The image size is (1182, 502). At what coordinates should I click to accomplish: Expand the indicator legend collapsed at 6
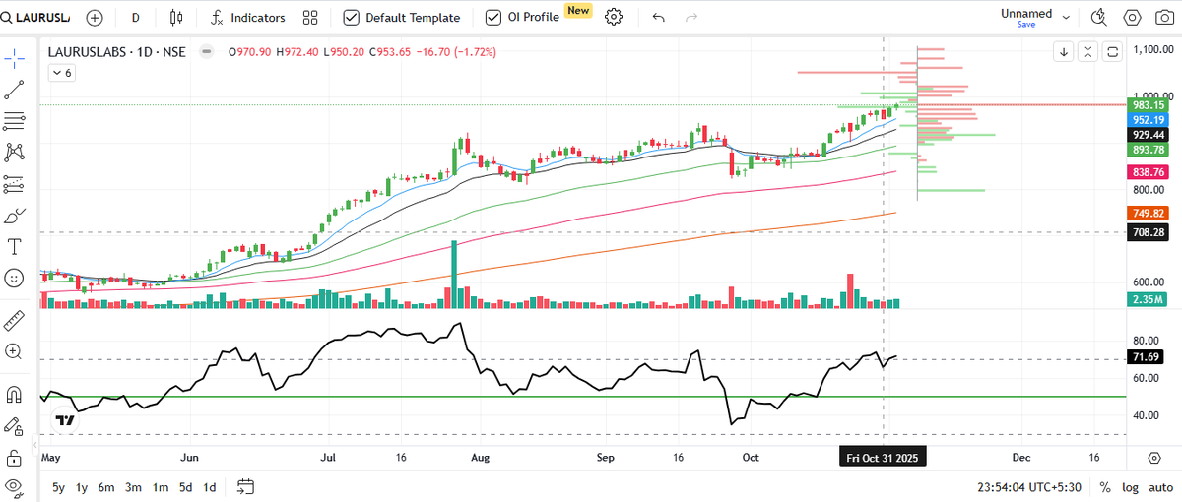point(61,73)
